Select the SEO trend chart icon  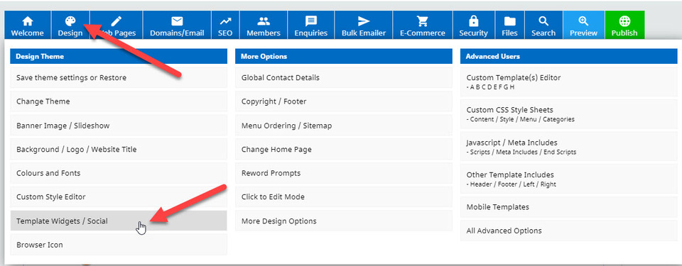(x=225, y=21)
